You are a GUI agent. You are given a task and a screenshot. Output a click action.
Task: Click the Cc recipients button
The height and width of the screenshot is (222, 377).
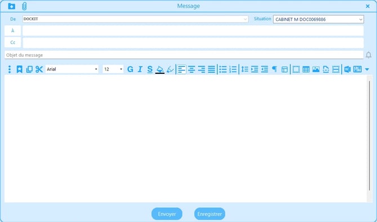(13, 43)
